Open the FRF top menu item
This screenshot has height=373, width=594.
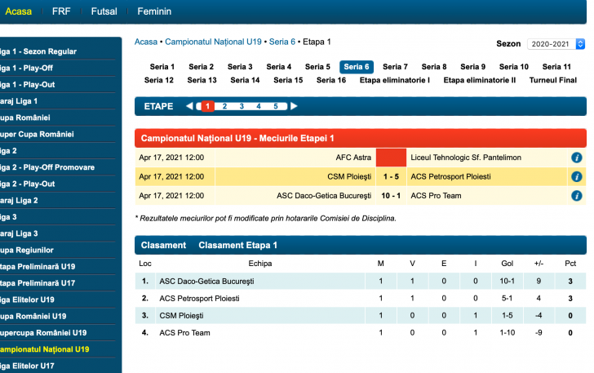click(x=61, y=11)
